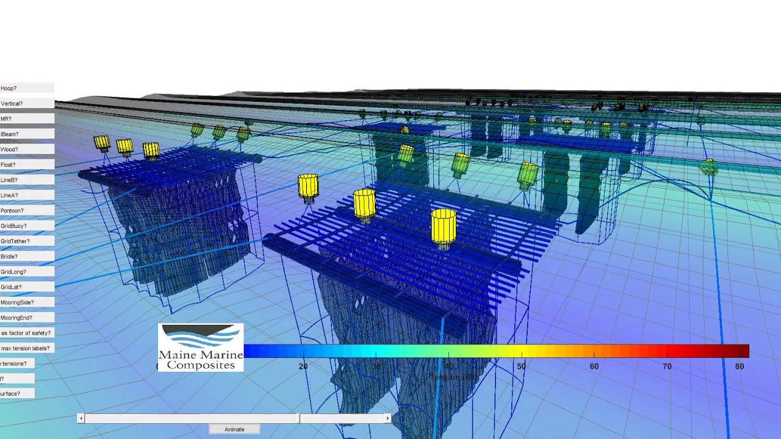Image resolution: width=781 pixels, height=439 pixels.
Task: Toggle the 'as factor of safety?' option
Action: click(x=27, y=333)
